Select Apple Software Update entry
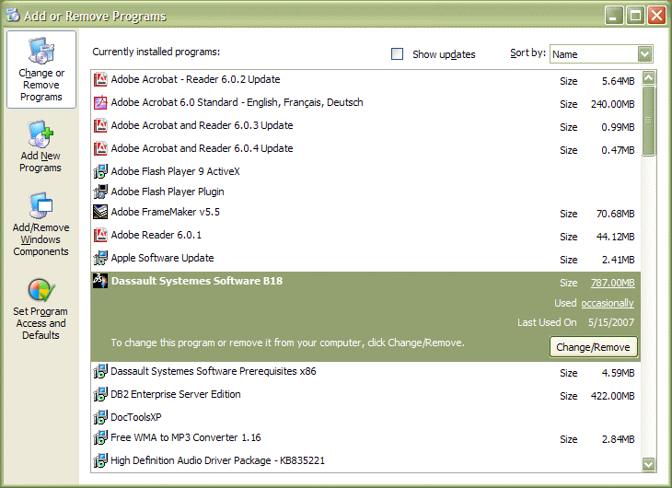672x488 pixels. (x=365, y=258)
